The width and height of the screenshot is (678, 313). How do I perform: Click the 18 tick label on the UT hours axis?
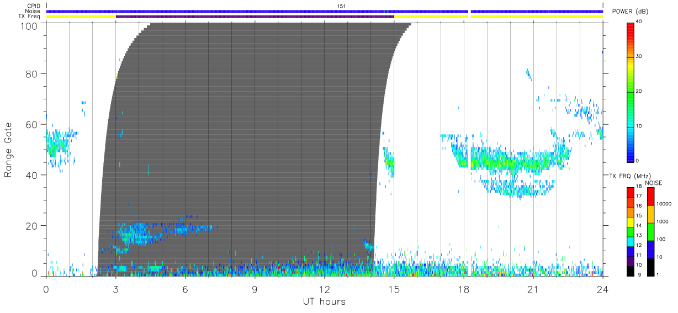tap(463, 289)
